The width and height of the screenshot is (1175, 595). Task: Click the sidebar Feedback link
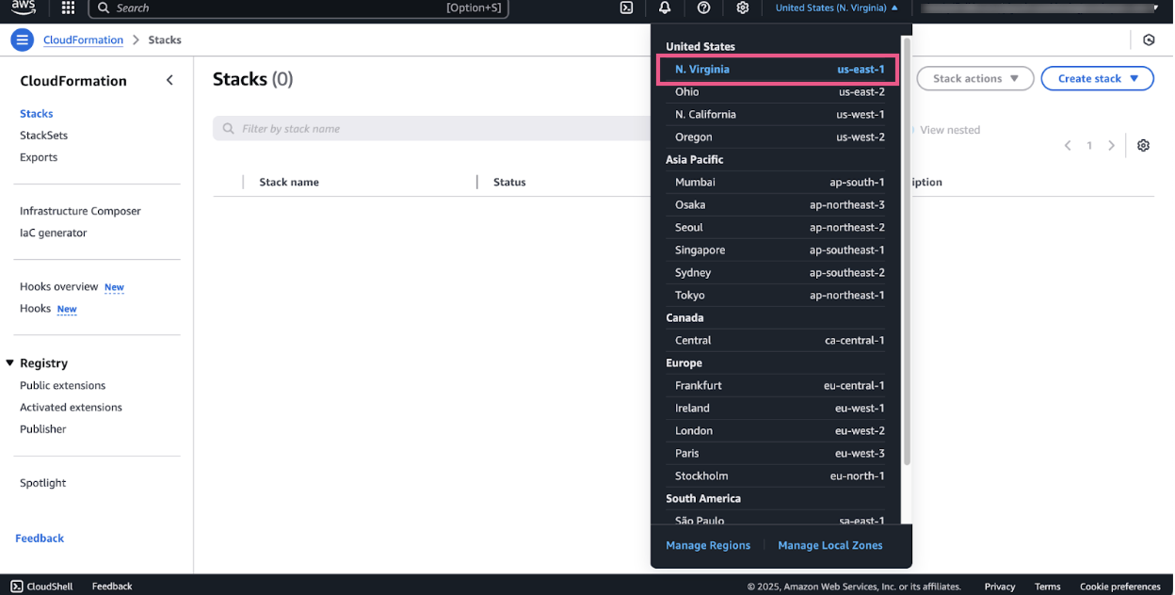pyautogui.click(x=40, y=538)
